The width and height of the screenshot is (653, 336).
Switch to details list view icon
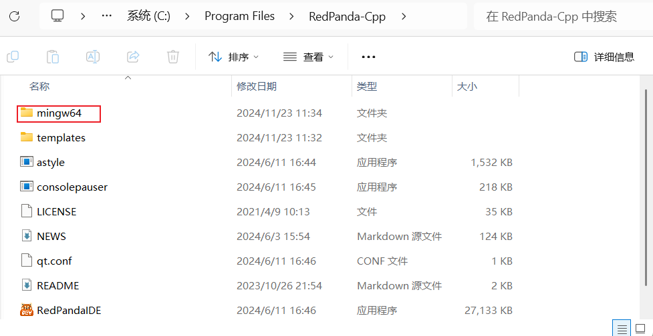tap(622, 329)
